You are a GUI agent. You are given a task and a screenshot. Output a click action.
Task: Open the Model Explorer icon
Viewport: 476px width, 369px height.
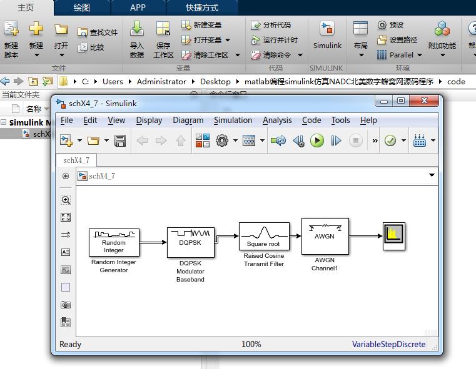coord(249,140)
